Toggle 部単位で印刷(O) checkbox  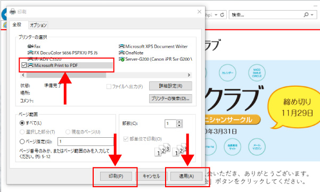pyautogui.click(x=126, y=139)
